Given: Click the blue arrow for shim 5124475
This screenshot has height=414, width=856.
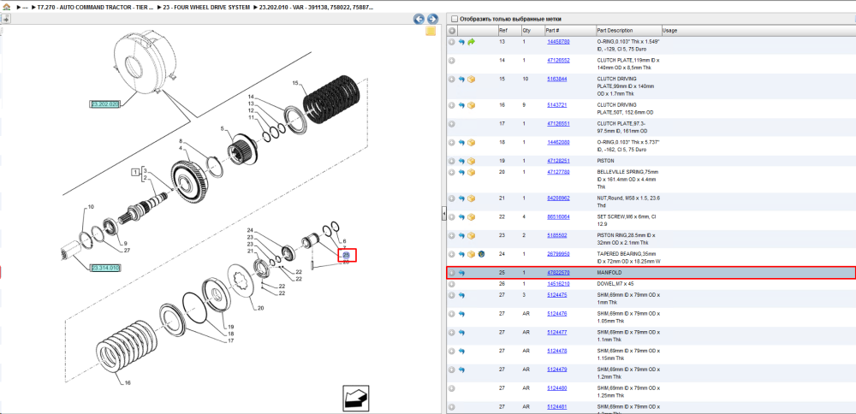Looking at the screenshot, I should tap(461, 295).
